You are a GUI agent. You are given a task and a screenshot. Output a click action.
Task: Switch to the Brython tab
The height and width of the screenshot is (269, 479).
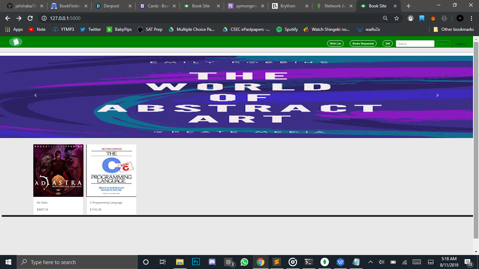click(x=290, y=6)
